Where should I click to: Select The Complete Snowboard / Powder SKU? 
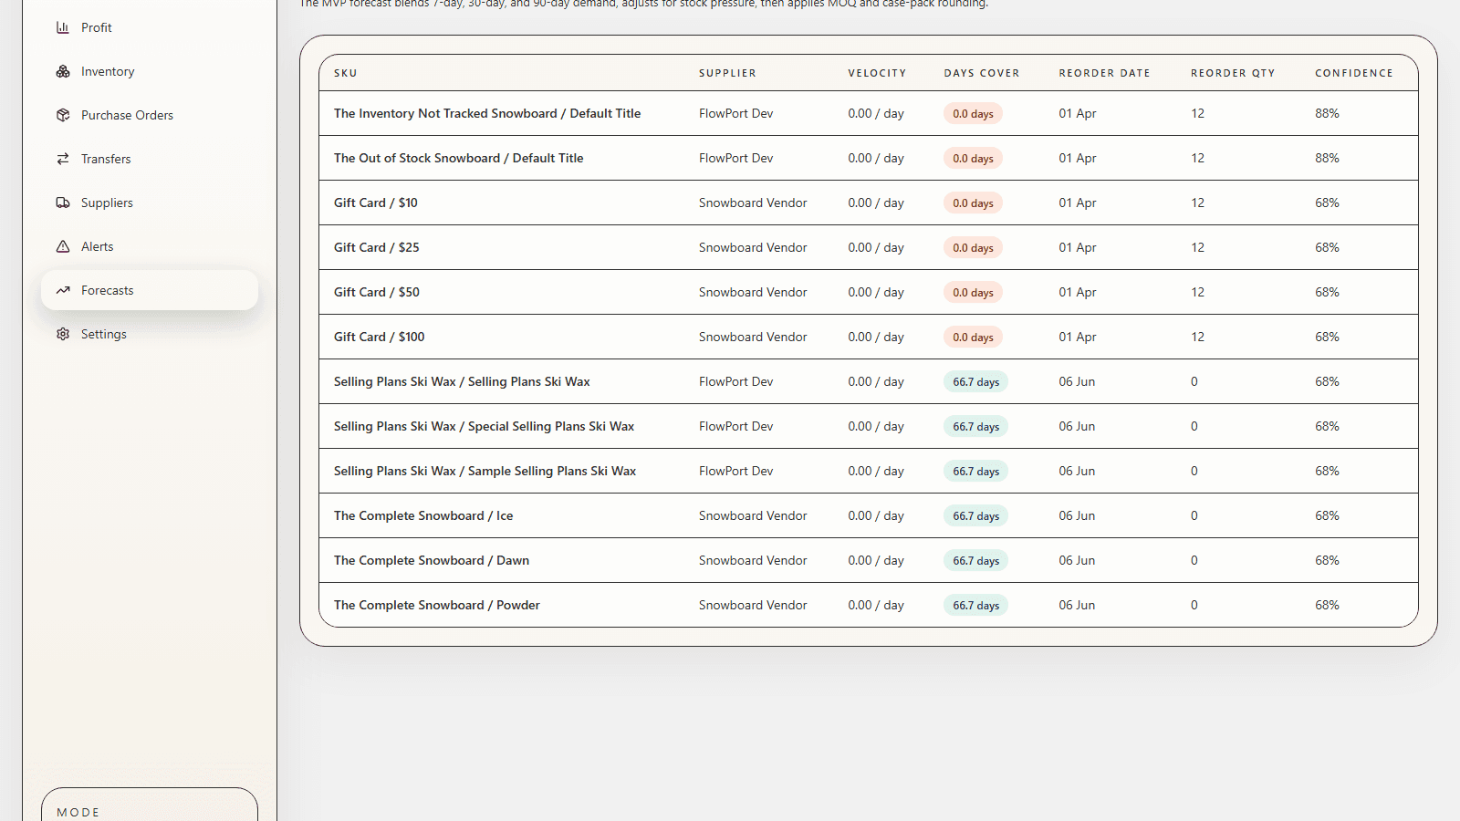437,605
